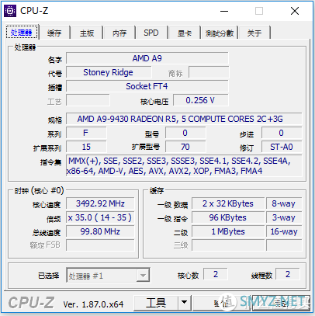Viewport: 315px width, 316px height.
Task: Click the CPU-Z app icon in title bar
Action: click(10, 11)
